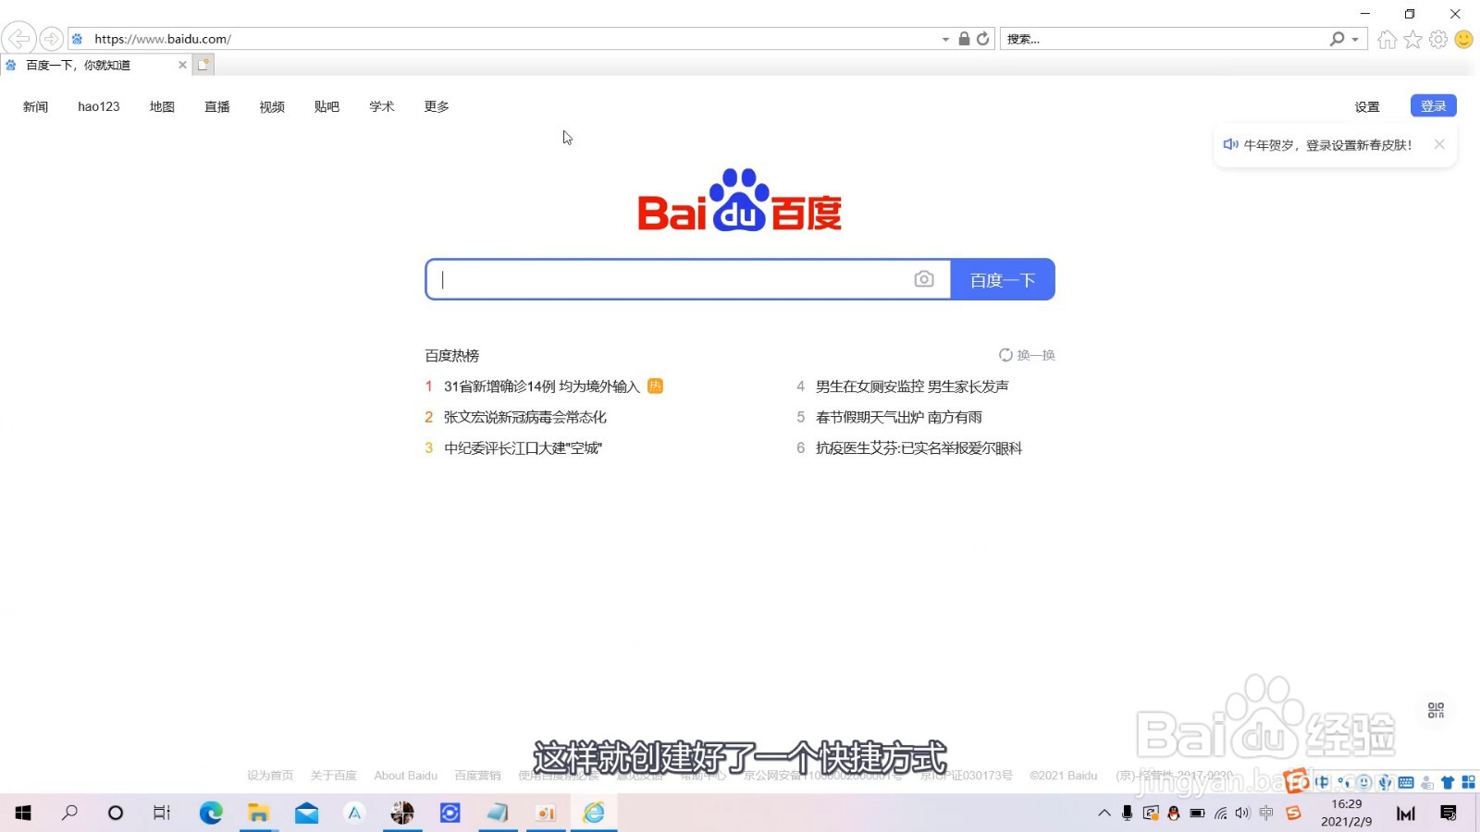Expand the 更多 menu
1480x832 pixels.
[437, 106]
